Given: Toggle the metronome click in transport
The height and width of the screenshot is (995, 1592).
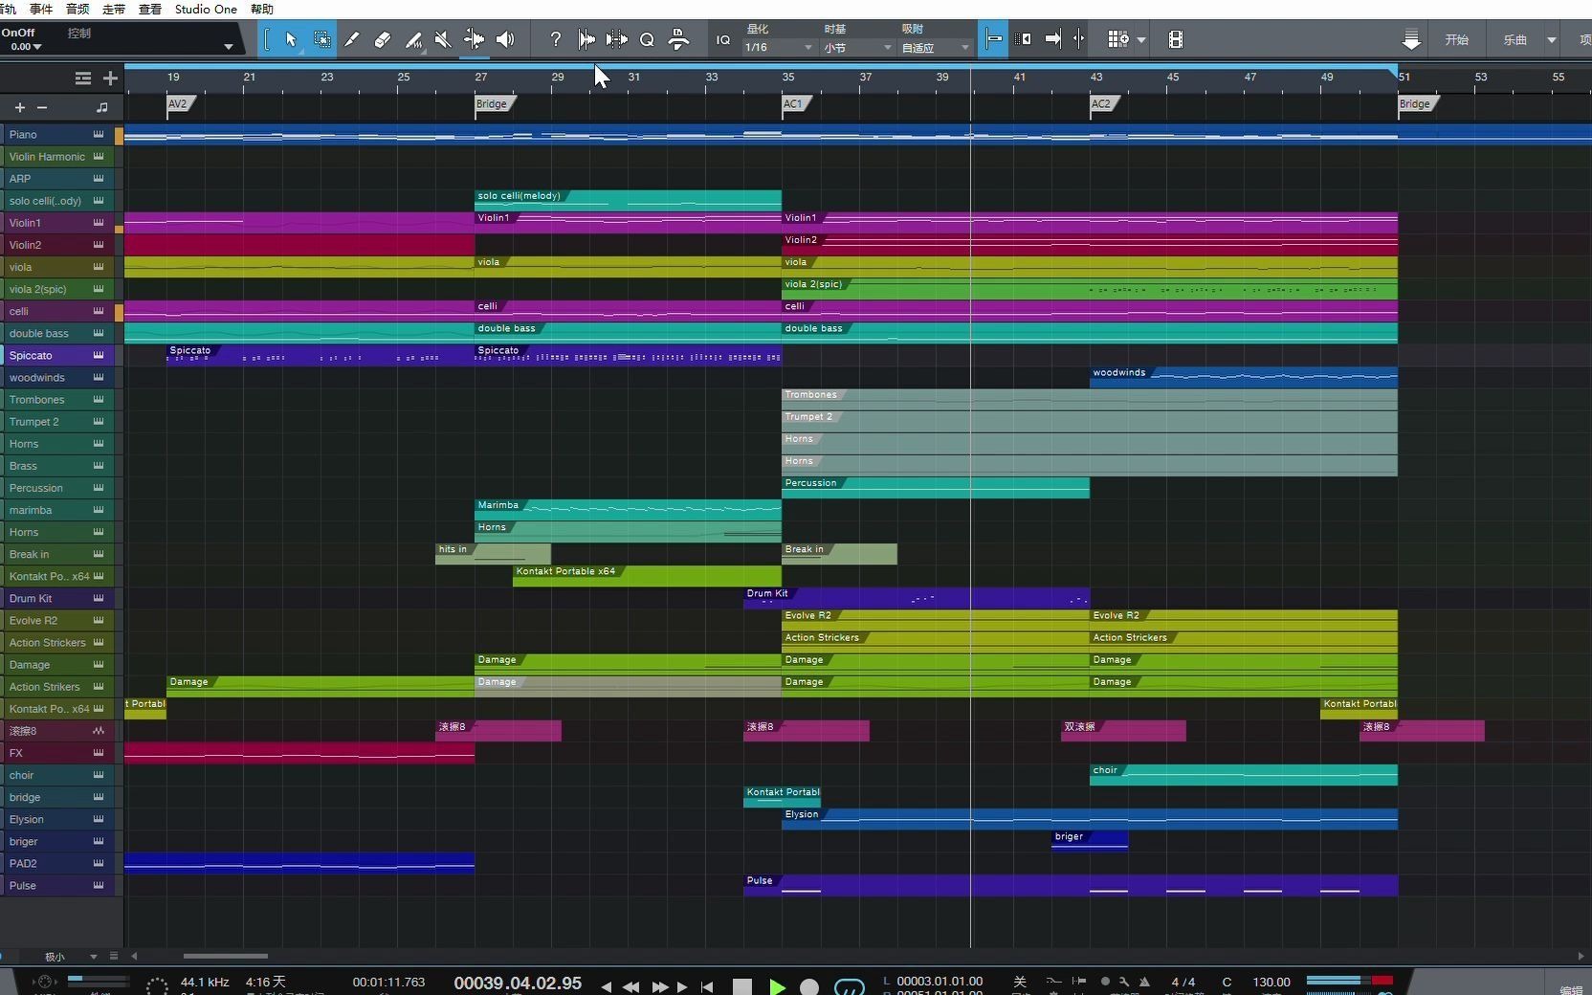Looking at the screenshot, I should click(1144, 983).
